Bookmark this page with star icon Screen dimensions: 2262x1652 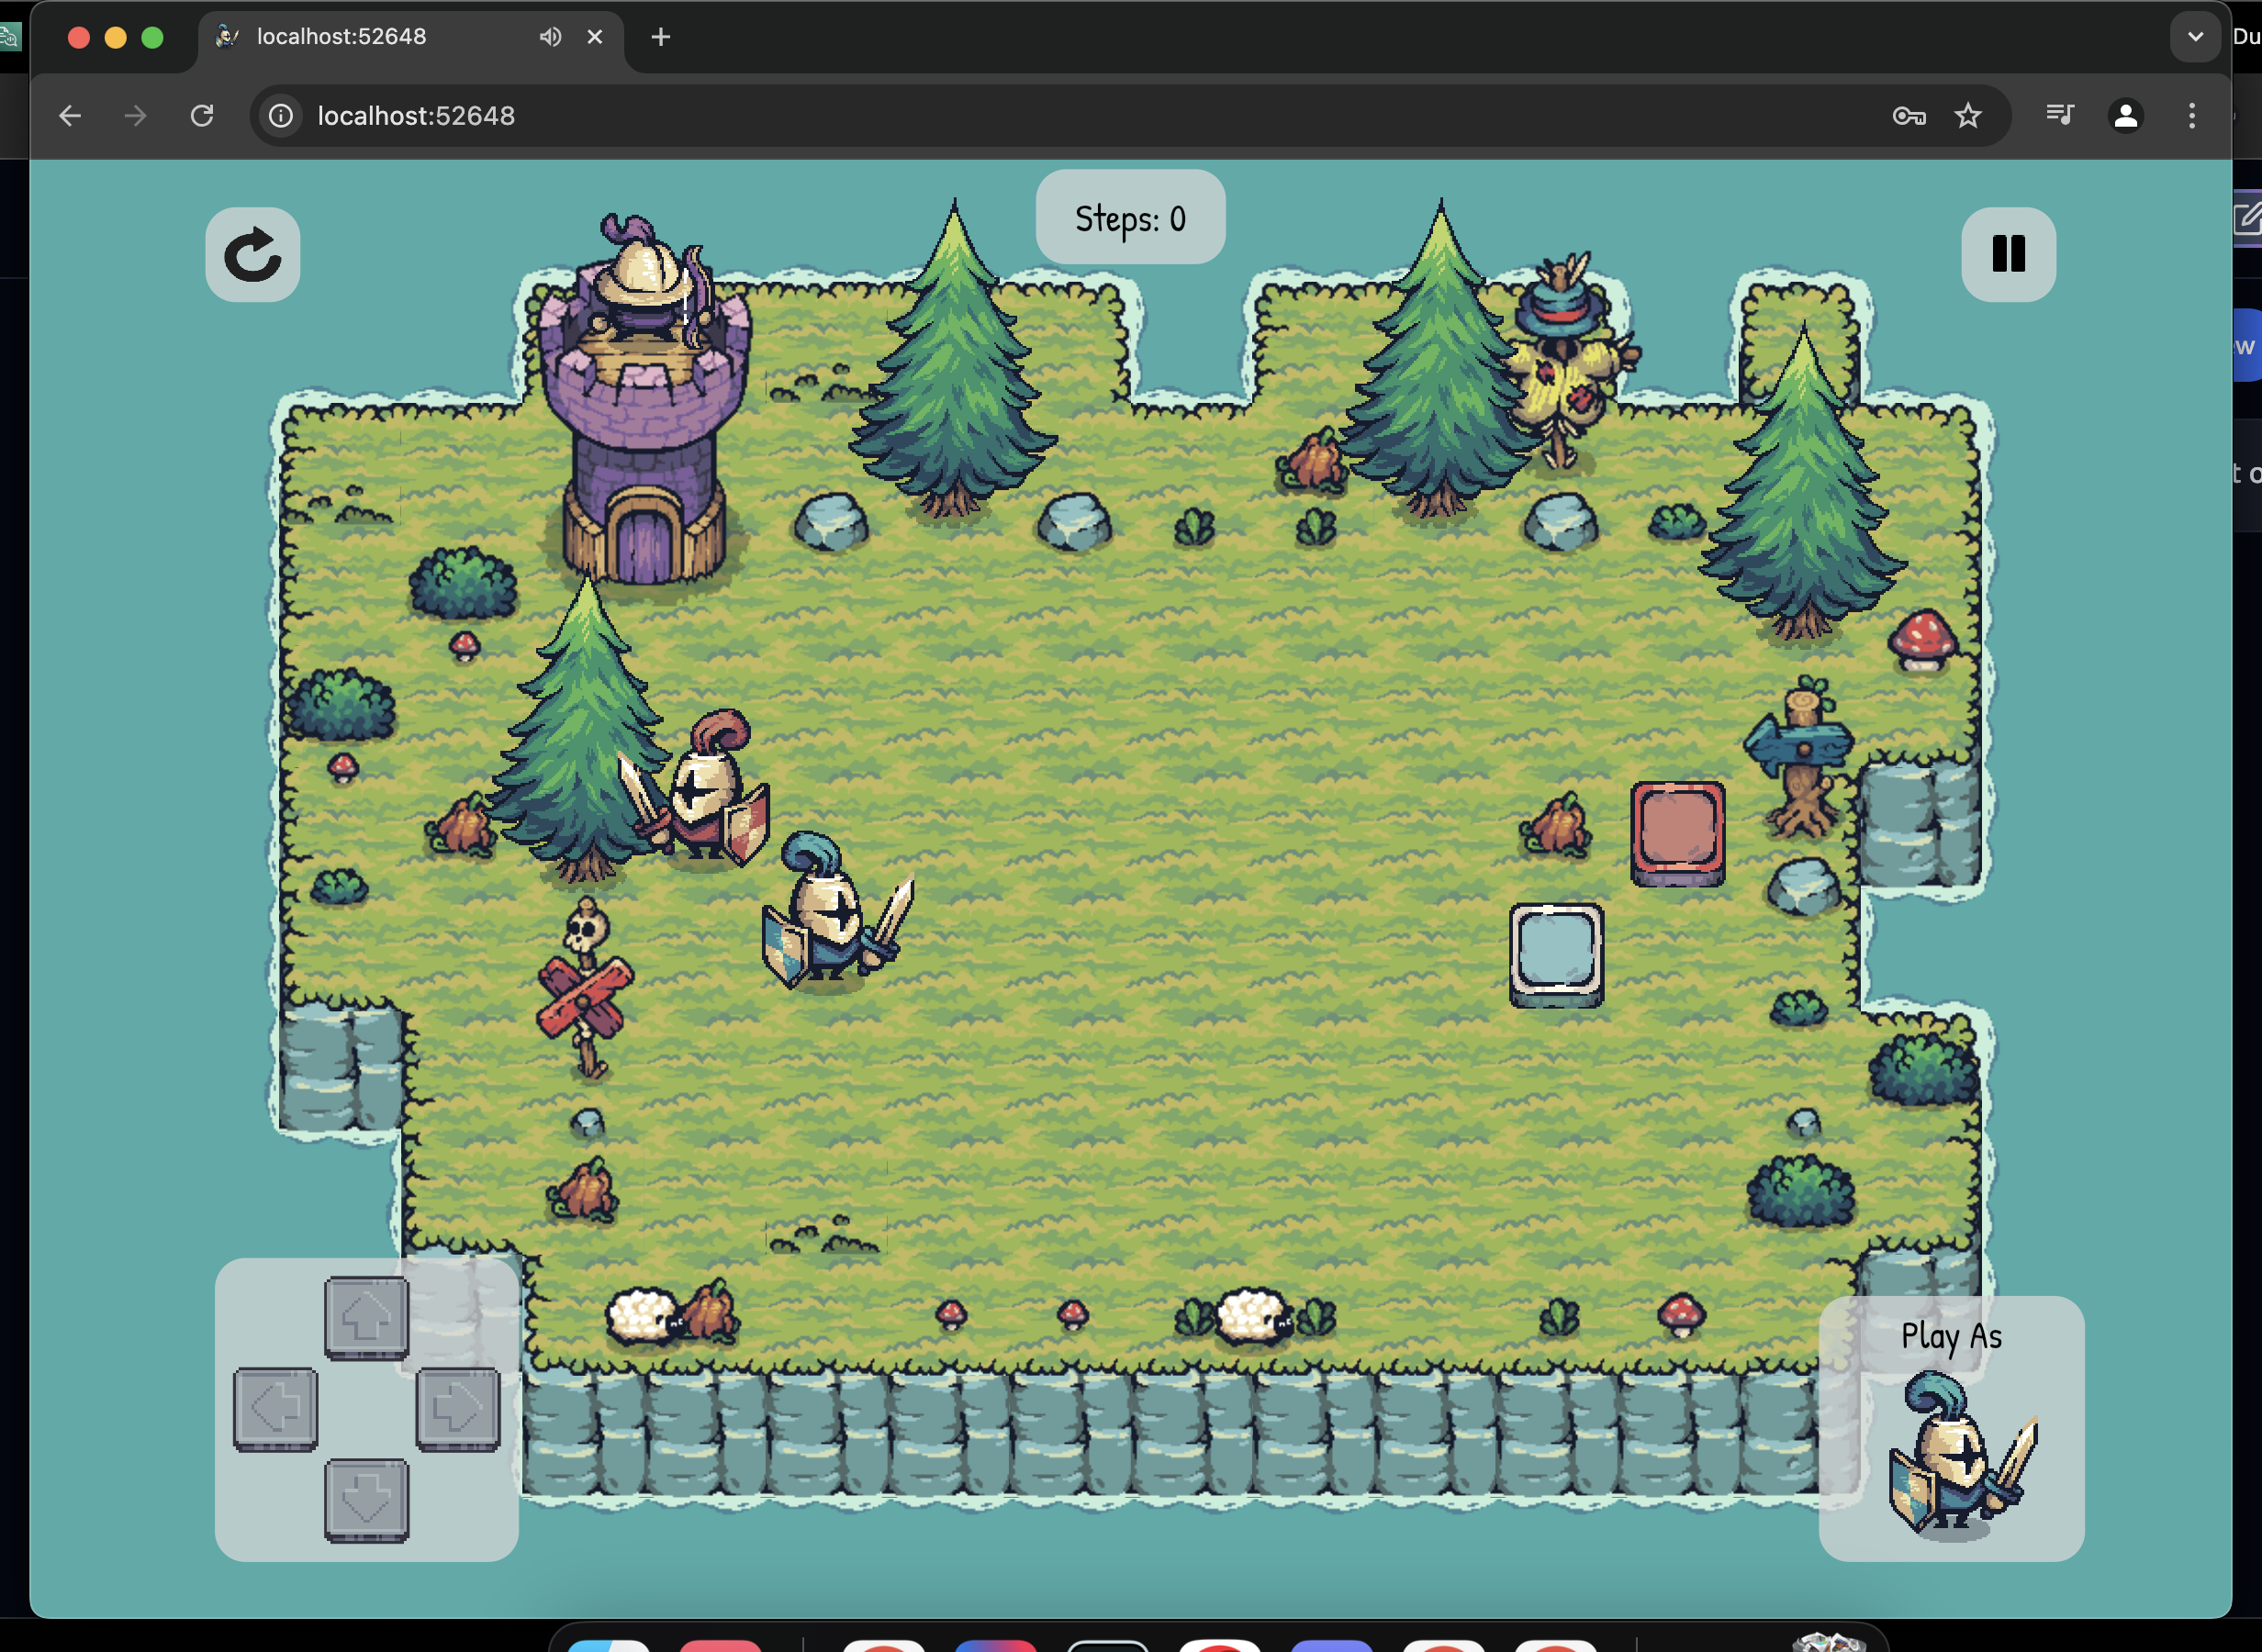point(1967,116)
